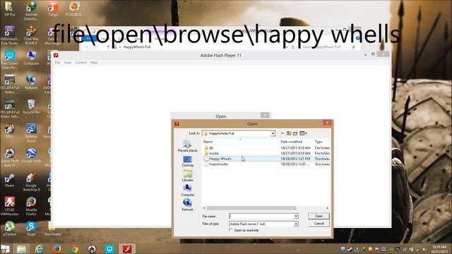The width and height of the screenshot is (452, 254).
Task: Expand the Files of type dropdown
Action: coord(296,224)
